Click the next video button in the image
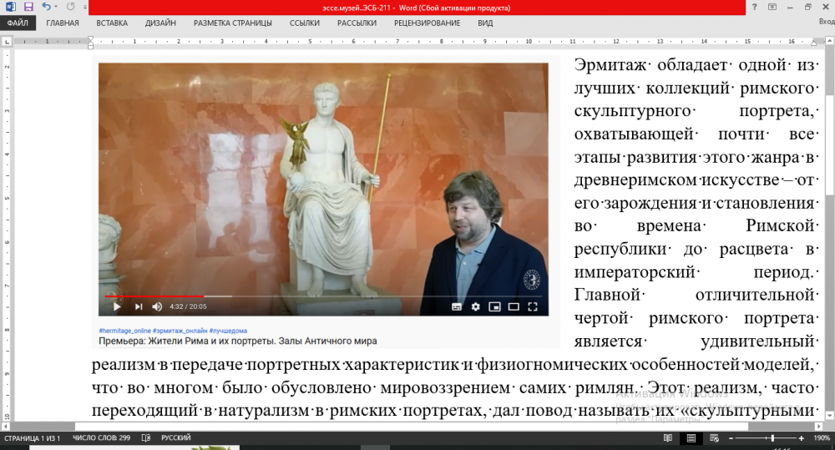 click(139, 306)
